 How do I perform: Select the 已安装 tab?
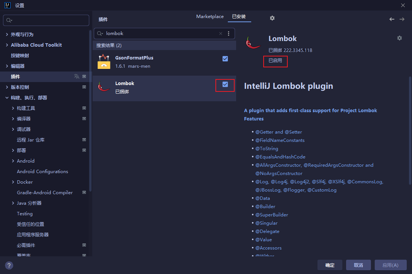[240, 16]
